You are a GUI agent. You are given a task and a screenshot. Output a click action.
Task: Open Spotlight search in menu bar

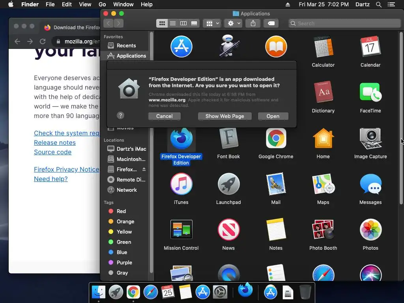click(378, 4)
